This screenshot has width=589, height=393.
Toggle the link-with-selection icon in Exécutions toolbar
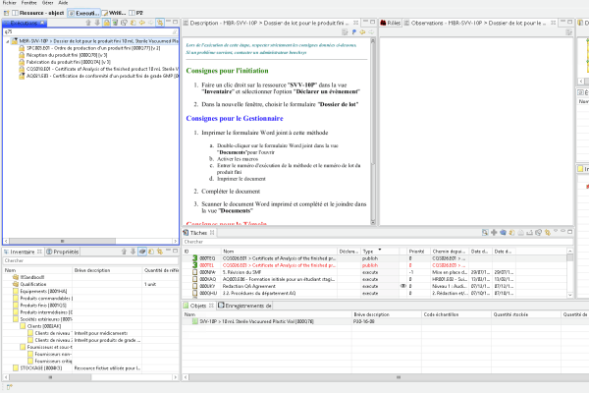pos(160,23)
